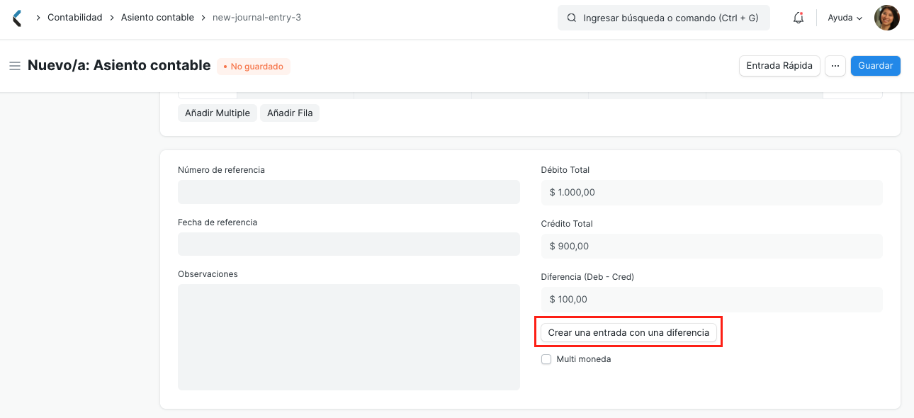
Task: Go to Contabilidad breadcrumb
Action: 75,18
